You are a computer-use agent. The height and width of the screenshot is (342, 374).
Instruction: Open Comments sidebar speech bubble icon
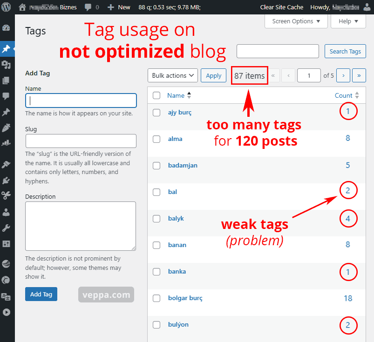coord(6,96)
